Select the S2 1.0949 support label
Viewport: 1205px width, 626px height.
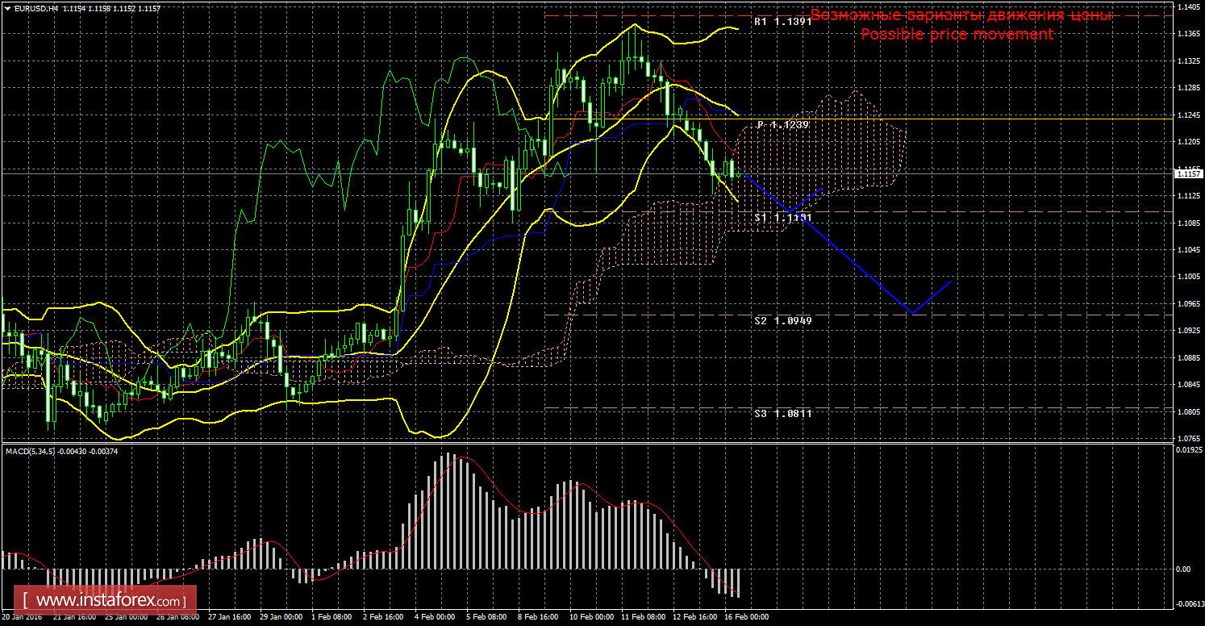pos(782,320)
